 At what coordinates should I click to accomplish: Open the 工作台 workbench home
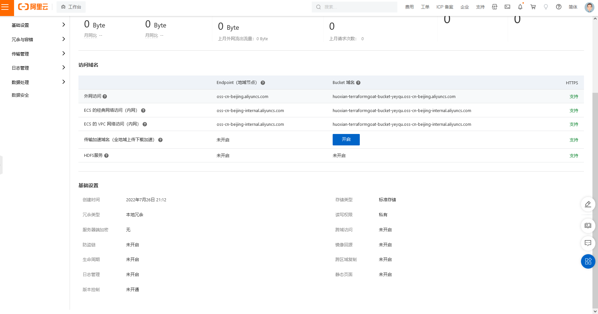(71, 7)
